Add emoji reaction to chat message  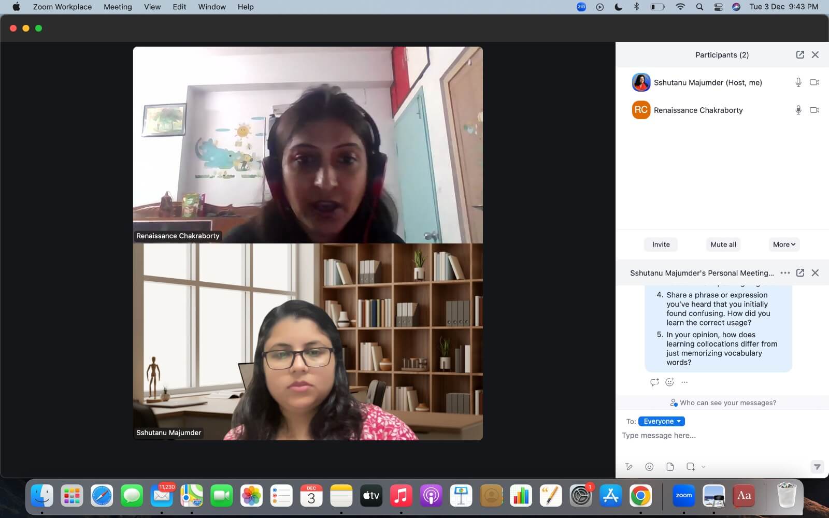tap(669, 382)
